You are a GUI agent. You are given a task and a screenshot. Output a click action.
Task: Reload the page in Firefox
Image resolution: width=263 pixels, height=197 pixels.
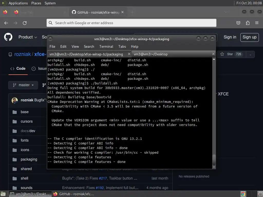[25, 23]
